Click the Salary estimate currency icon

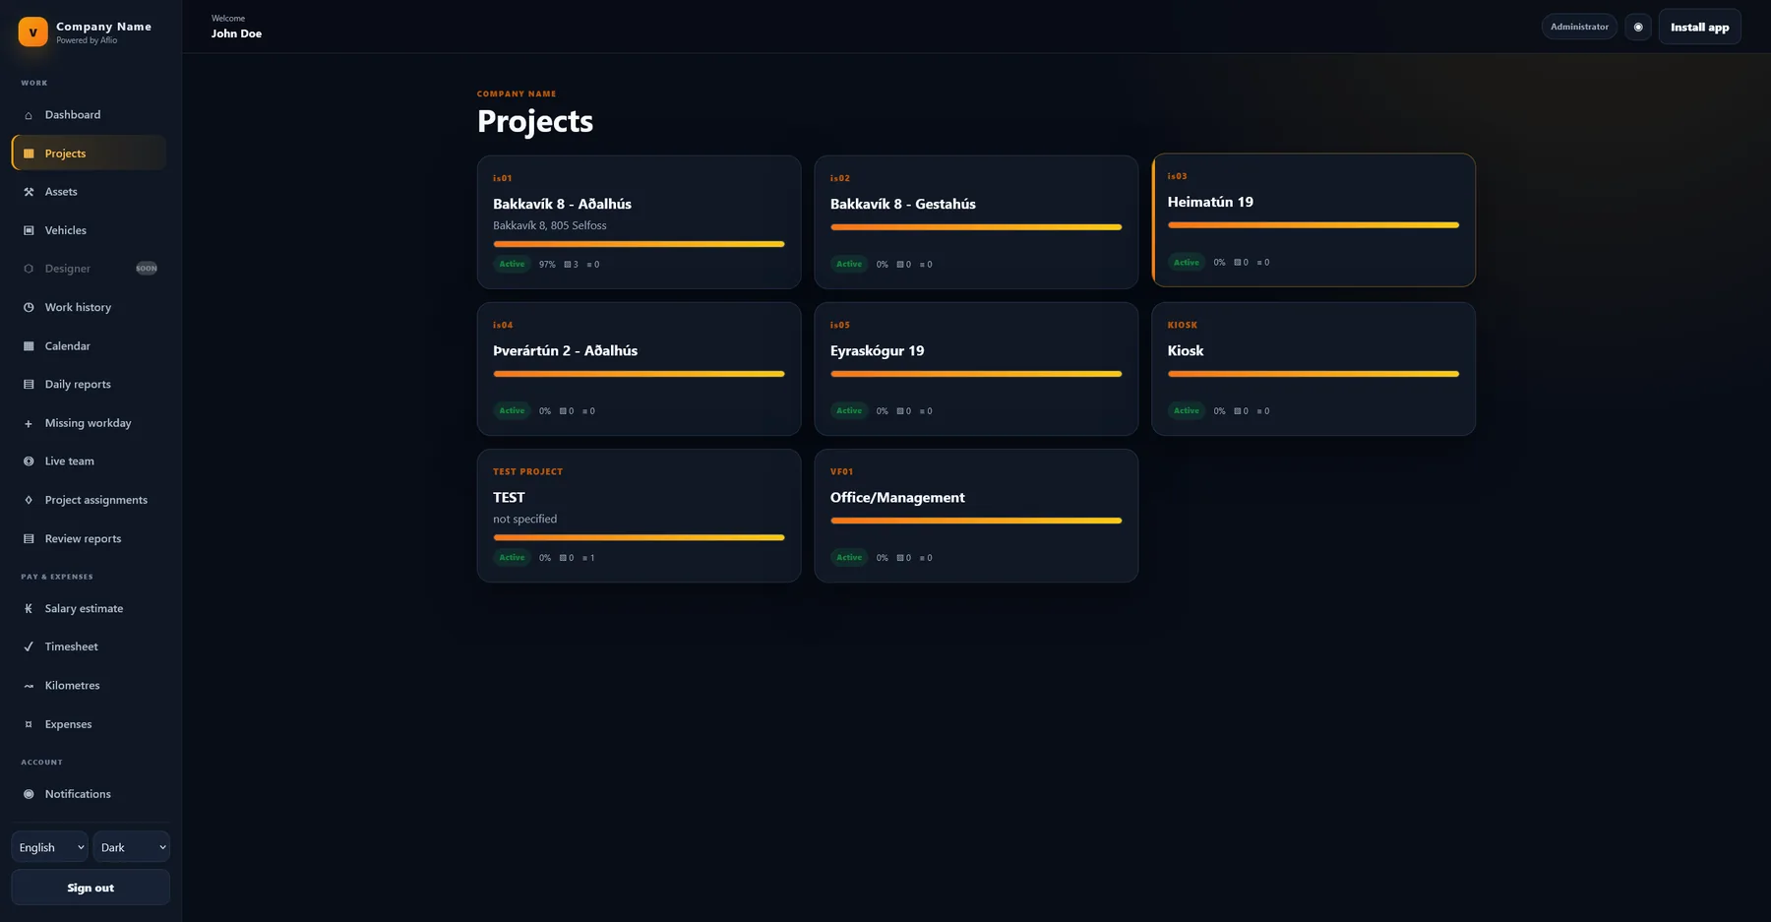29,609
